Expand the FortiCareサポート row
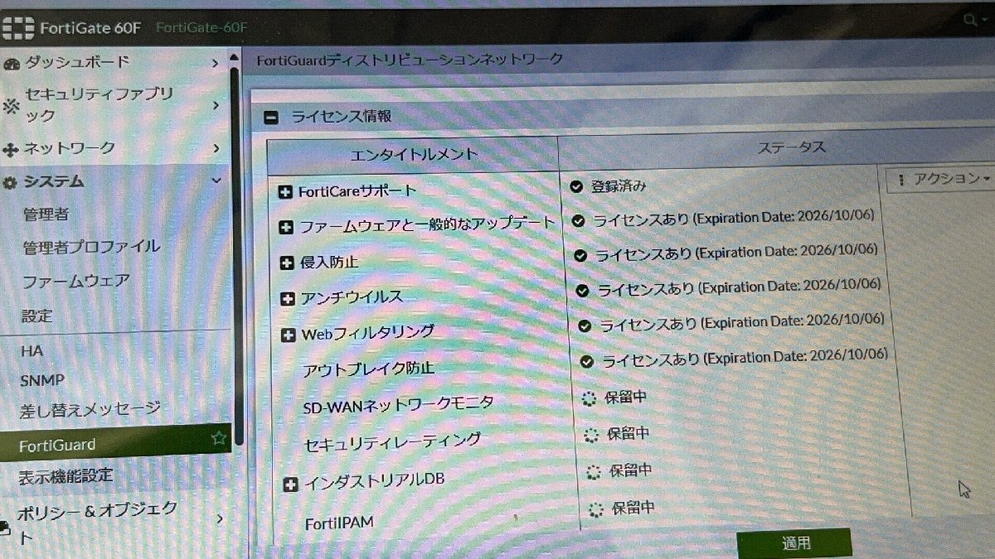 [285, 192]
